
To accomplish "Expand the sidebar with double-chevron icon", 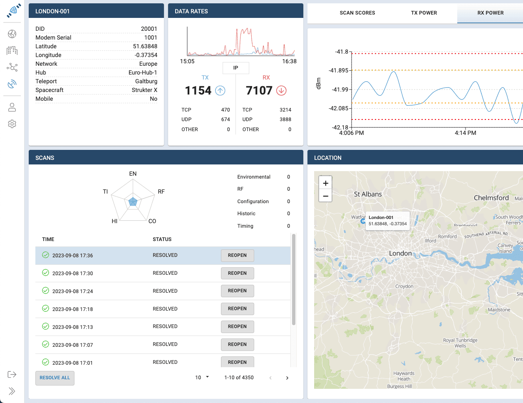I will pos(12,391).
